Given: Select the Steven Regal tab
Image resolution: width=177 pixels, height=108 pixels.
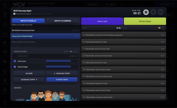Looking at the screenshot, I should point(145,21).
